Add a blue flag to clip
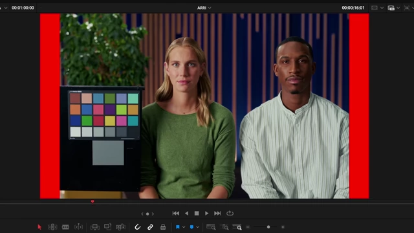The width and height of the screenshot is (414, 233). (178, 227)
